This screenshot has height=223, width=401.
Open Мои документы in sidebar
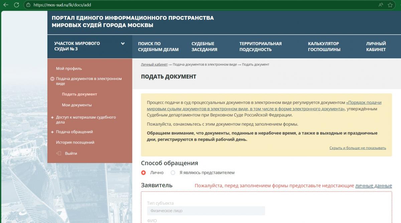pyautogui.click(x=77, y=105)
